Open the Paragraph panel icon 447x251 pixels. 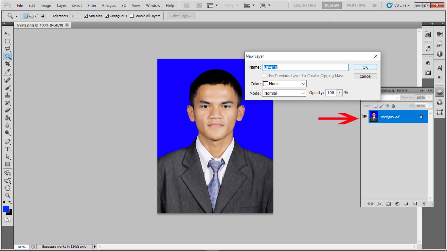pyautogui.click(x=439, y=78)
